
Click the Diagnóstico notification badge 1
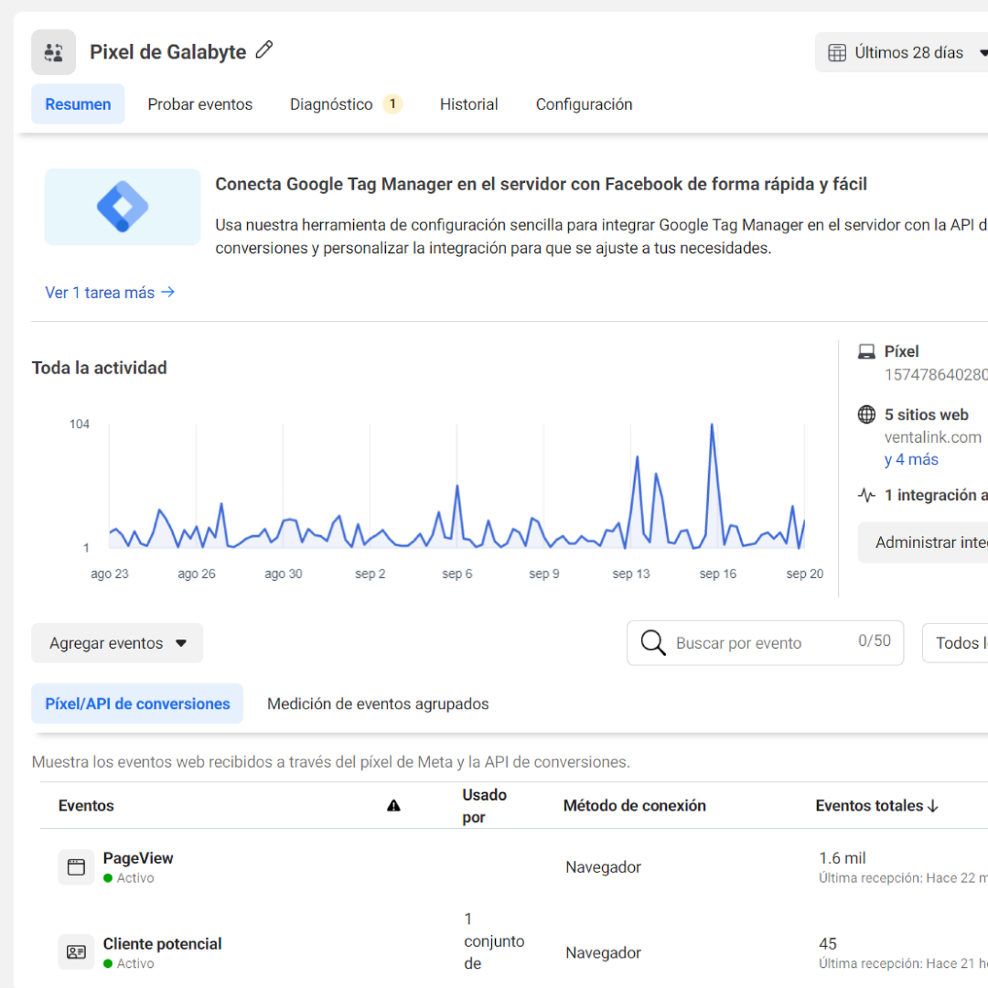pos(392,104)
